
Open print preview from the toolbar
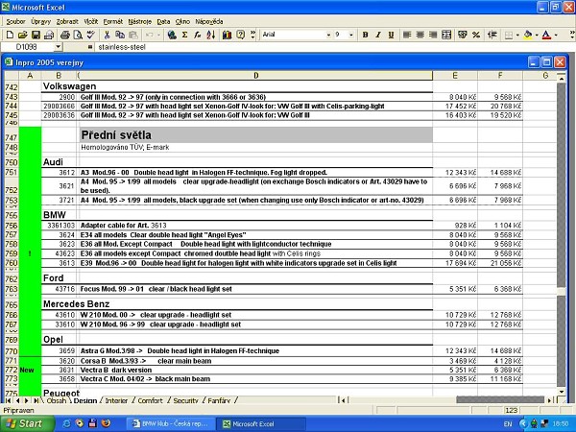pos(78,35)
